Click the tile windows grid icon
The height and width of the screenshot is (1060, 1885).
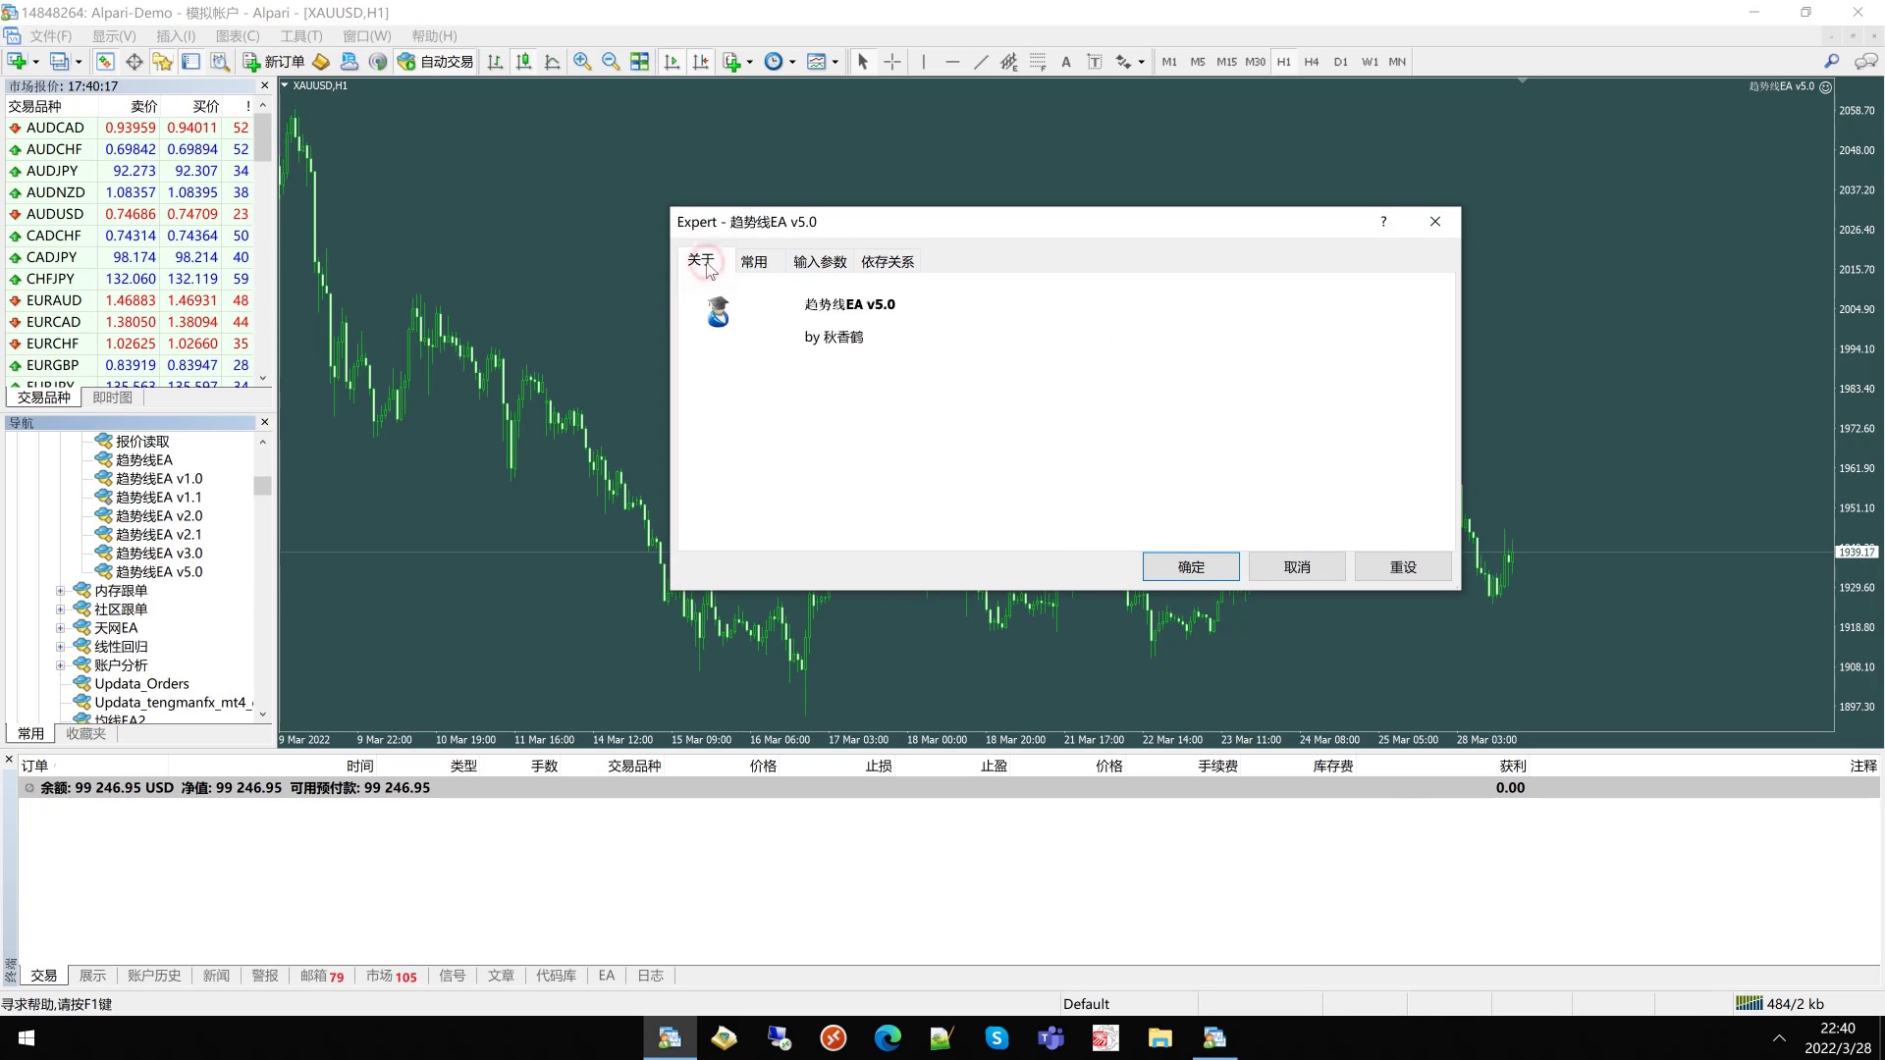(x=639, y=62)
